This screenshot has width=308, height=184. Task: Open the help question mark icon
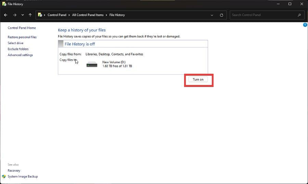305,25
